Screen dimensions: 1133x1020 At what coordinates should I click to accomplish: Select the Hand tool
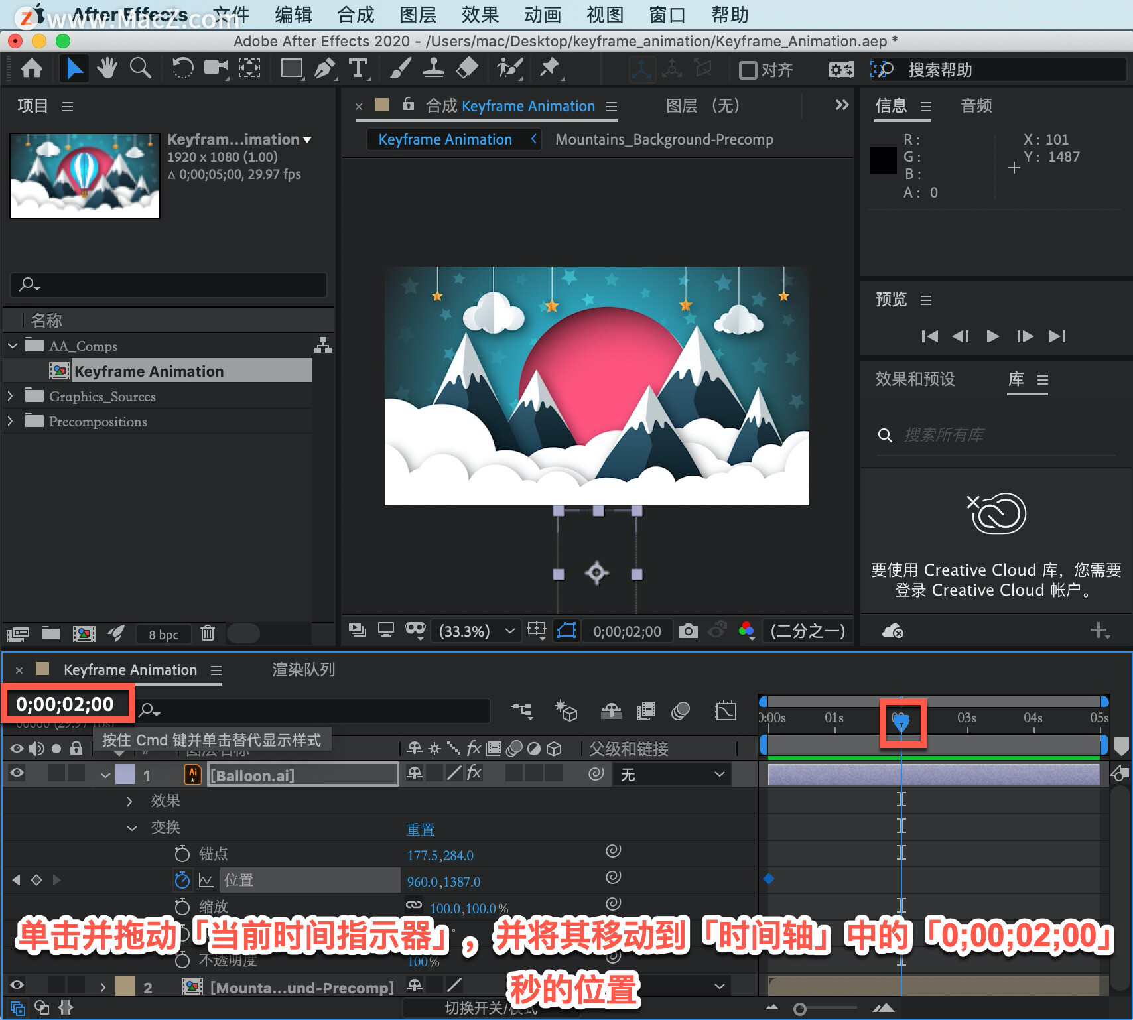[x=107, y=68]
